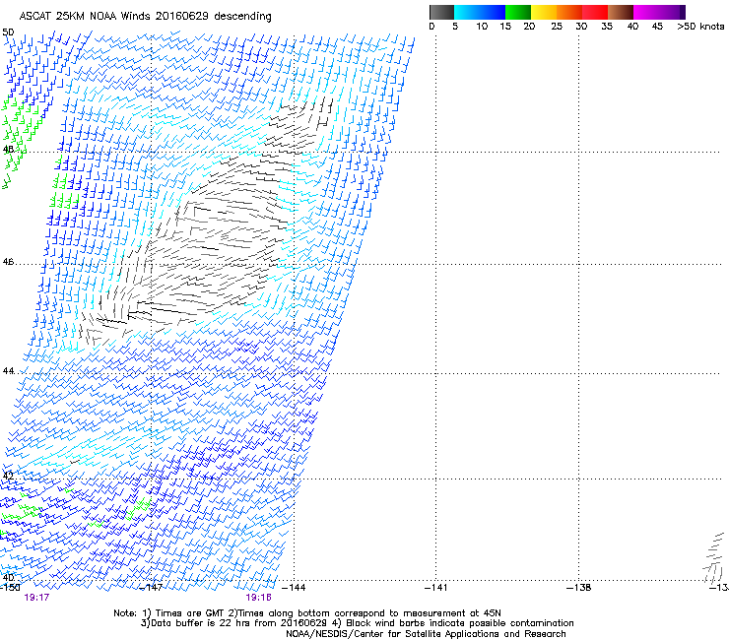729x640 pixels.
Task: Click legend tick label 25
Action: (557, 27)
